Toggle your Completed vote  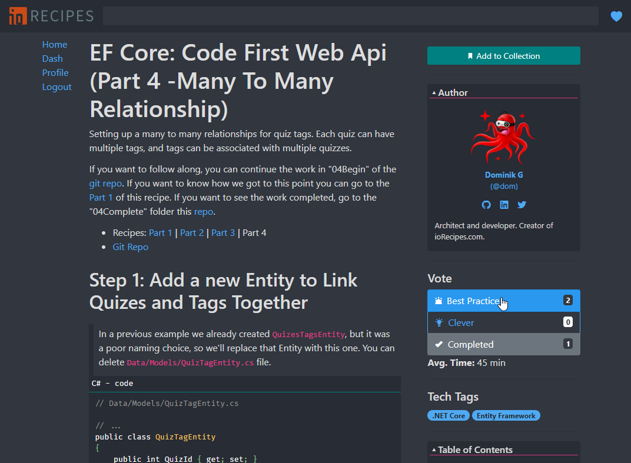pyautogui.click(x=503, y=344)
